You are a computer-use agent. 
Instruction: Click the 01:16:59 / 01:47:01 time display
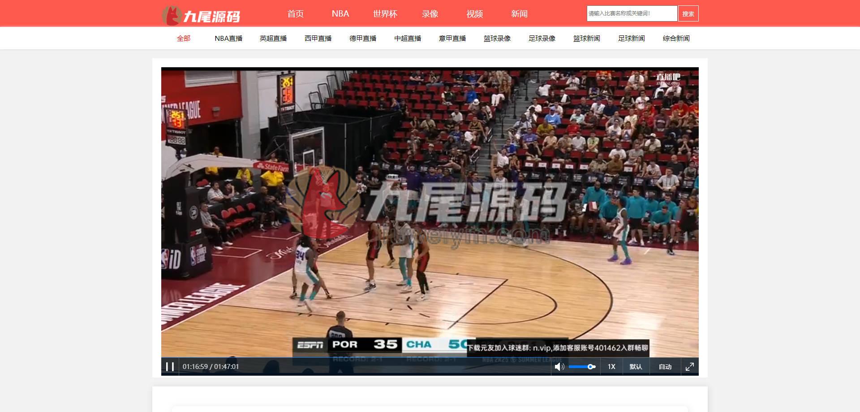click(x=211, y=367)
